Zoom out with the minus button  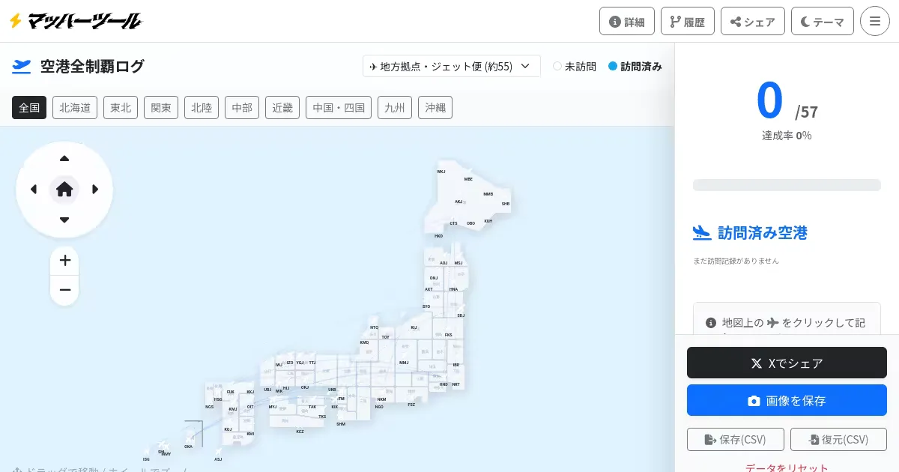[x=65, y=290]
